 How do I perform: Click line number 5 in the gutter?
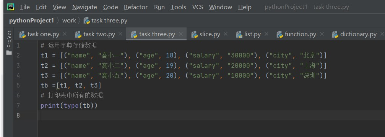(18, 86)
